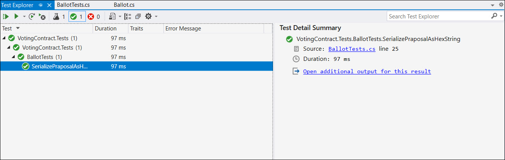Open the BallotTests.cs source link

(x=352, y=49)
